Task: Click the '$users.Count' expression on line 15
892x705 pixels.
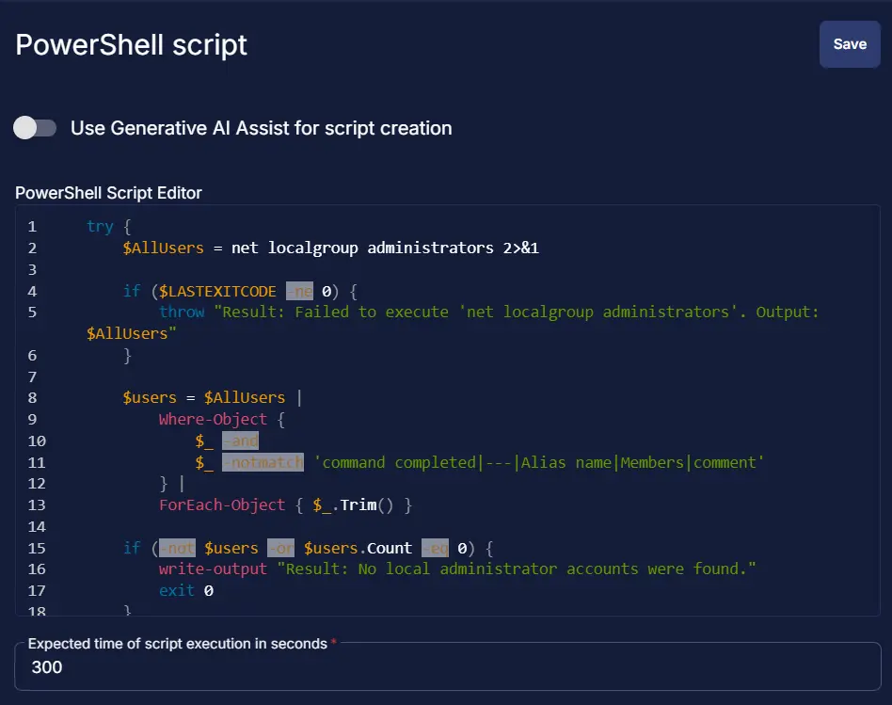Action: pos(358,548)
